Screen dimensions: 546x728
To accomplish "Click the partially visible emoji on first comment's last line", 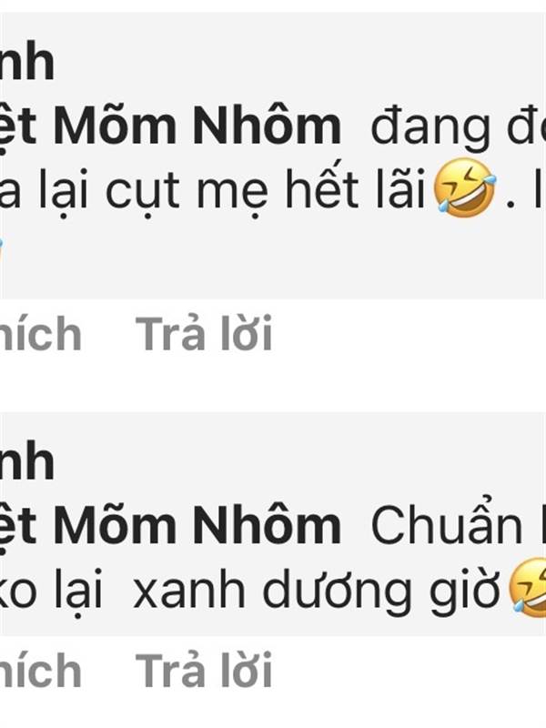I will 2,253.
